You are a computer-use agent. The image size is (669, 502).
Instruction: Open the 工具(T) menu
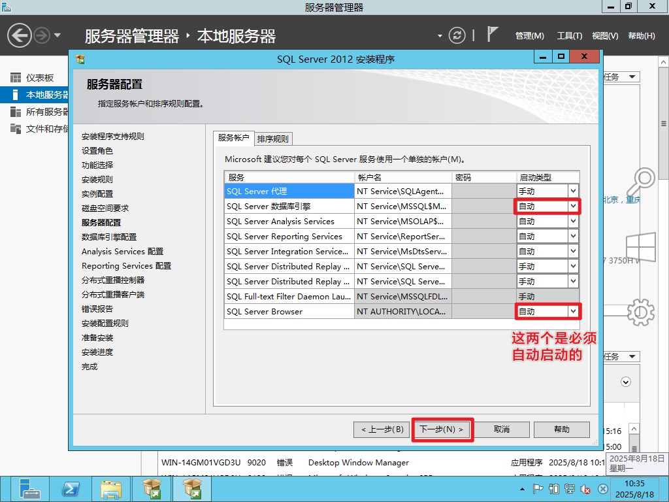(x=569, y=36)
